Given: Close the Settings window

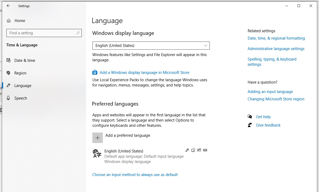Looking at the screenshot, I should (311, 6).
